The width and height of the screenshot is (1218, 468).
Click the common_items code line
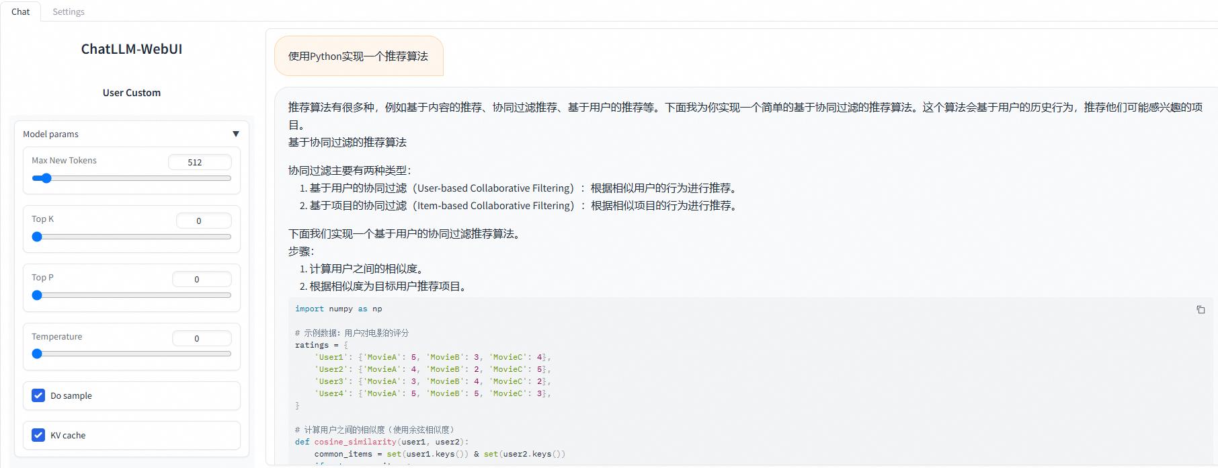[440, 454]
